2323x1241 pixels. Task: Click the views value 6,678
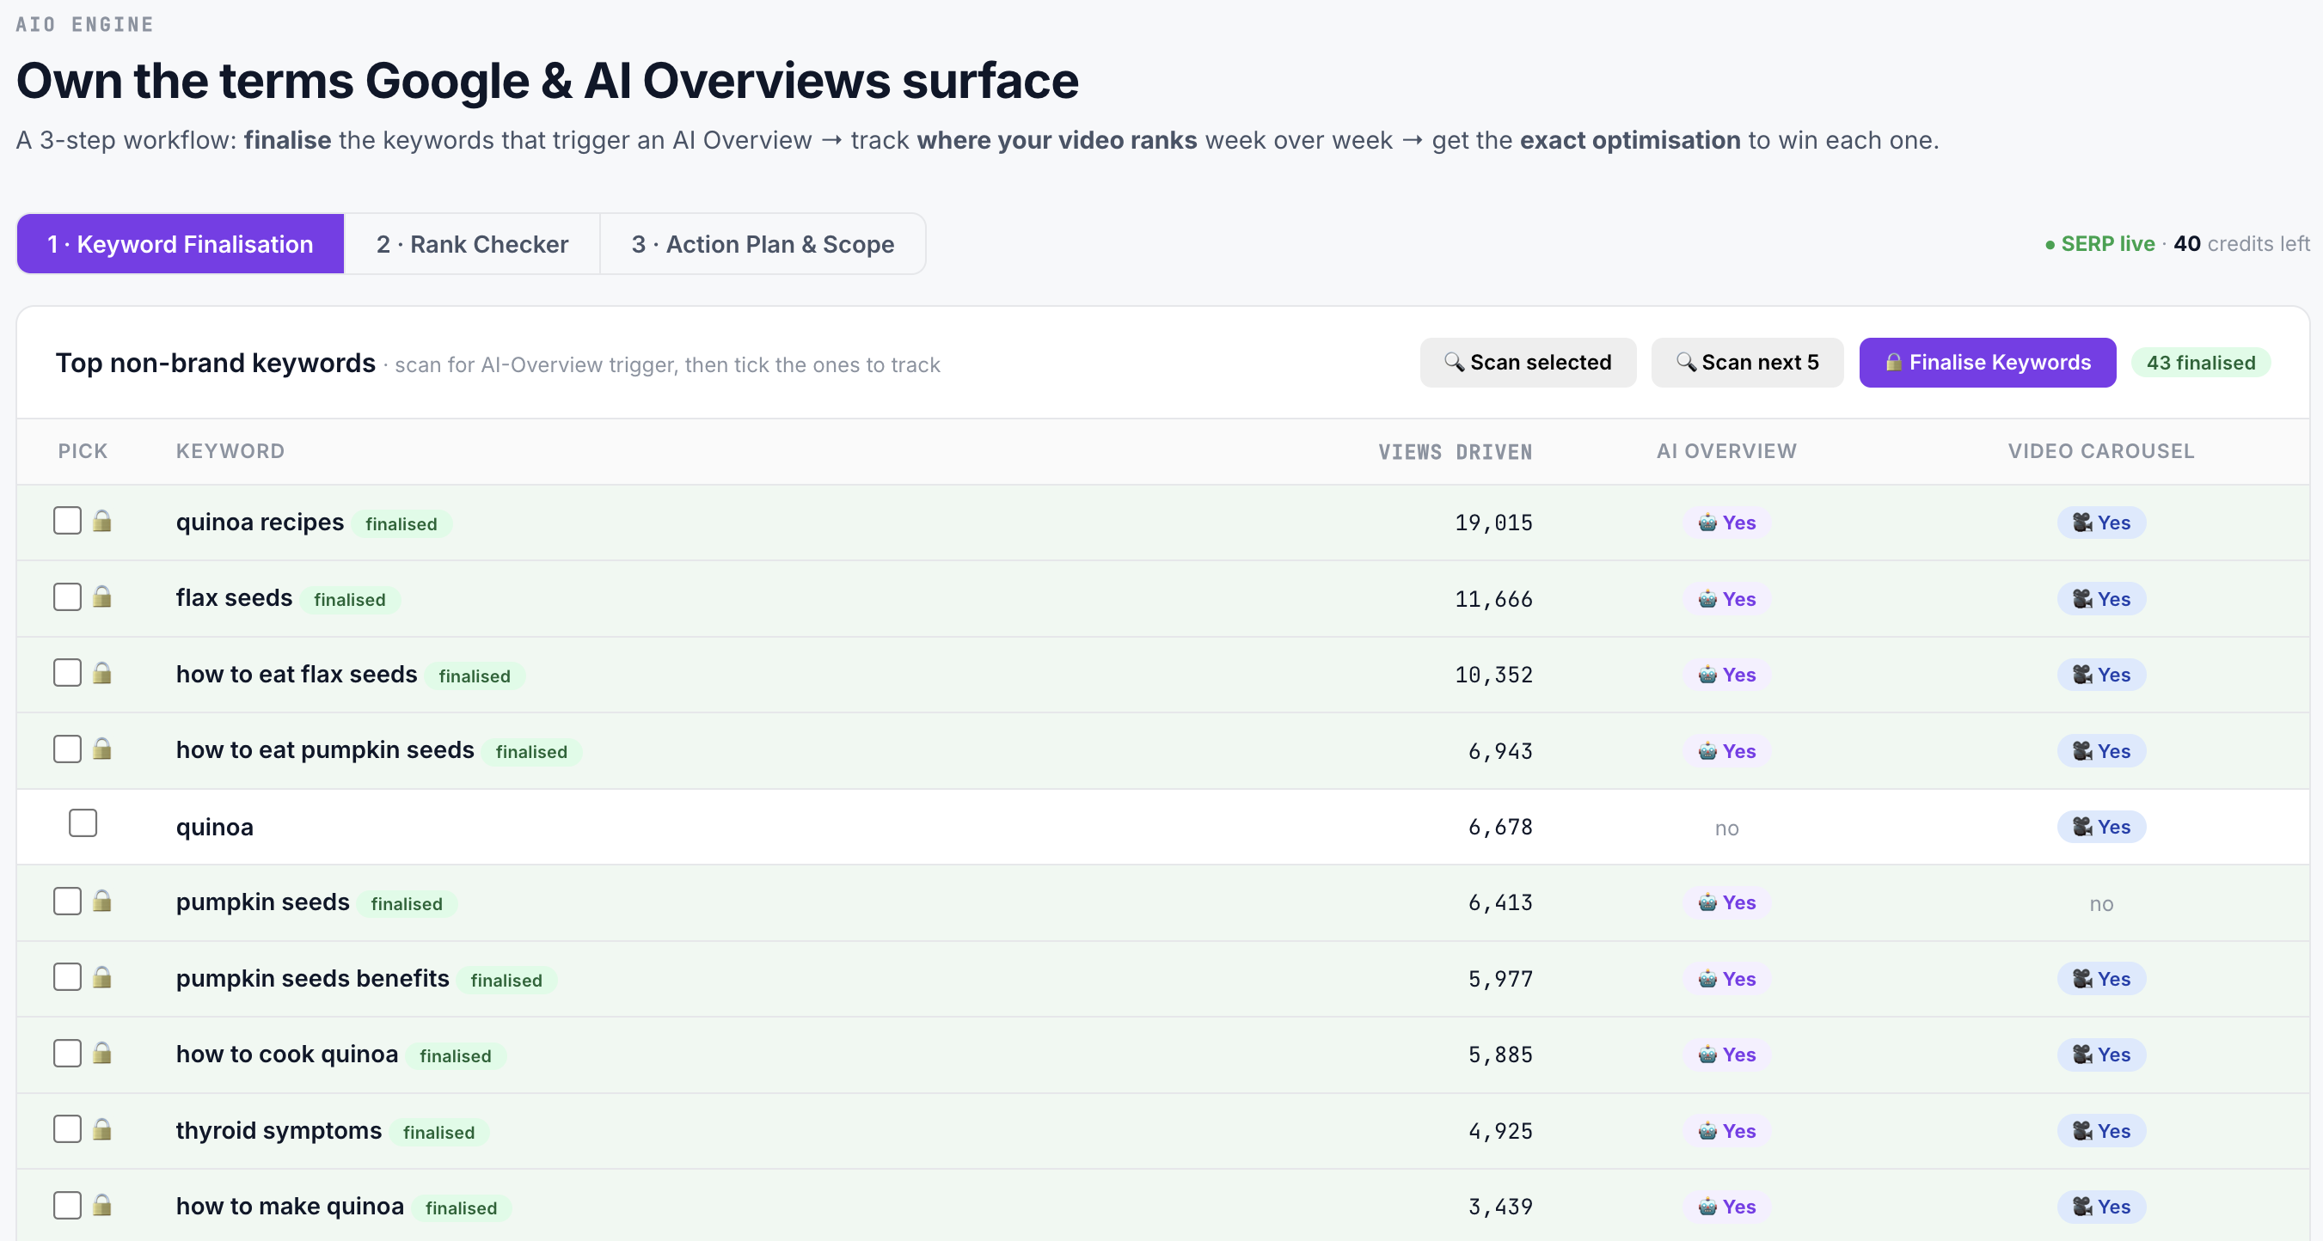[x=1500, y=828]
